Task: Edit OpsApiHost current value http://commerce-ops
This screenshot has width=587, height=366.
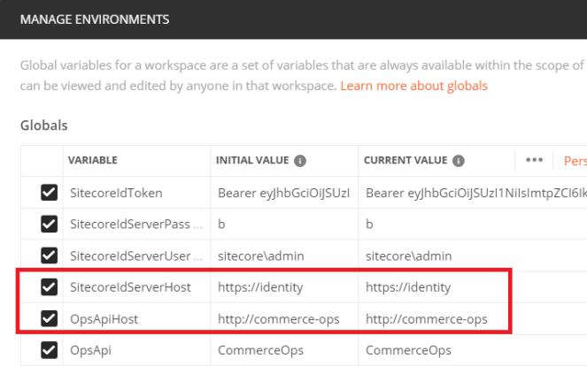Action: 473,319
